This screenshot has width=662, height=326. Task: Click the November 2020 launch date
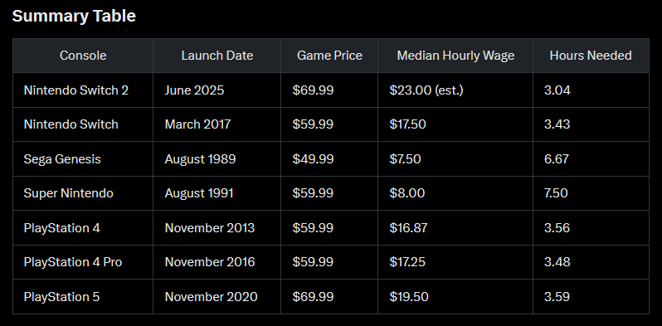pos(211,297)
